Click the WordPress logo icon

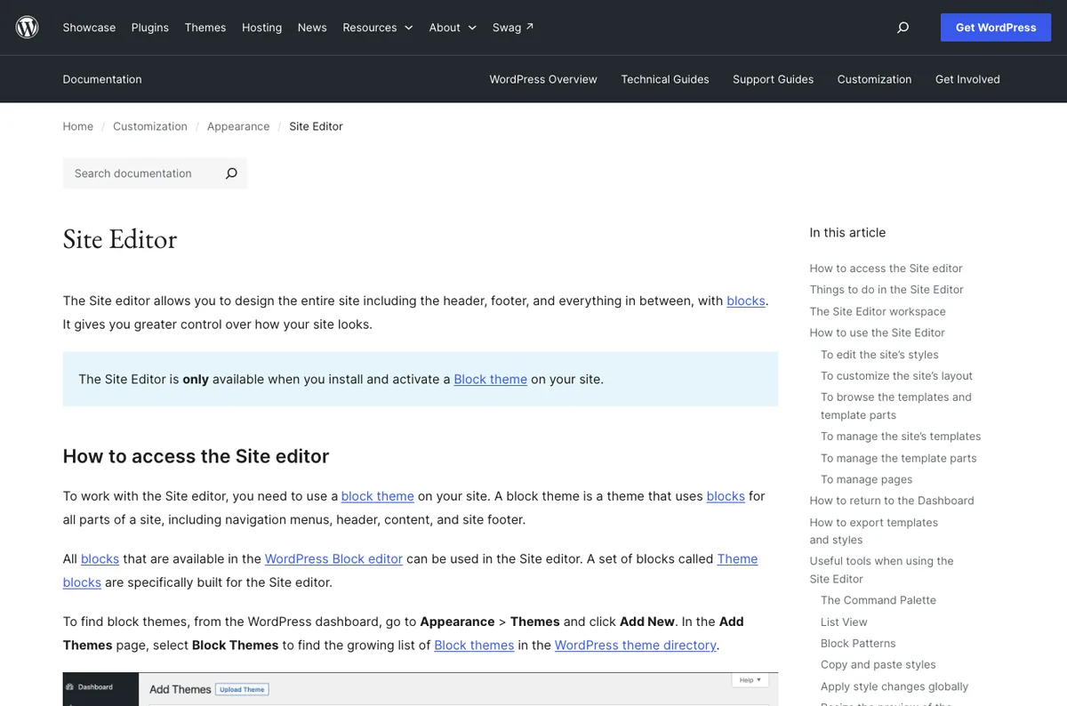[x=28, y=28]
